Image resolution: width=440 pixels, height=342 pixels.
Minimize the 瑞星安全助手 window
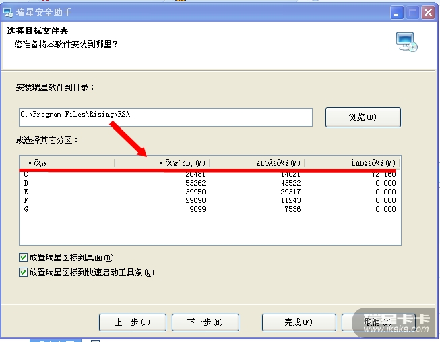(x=397, y=13)
